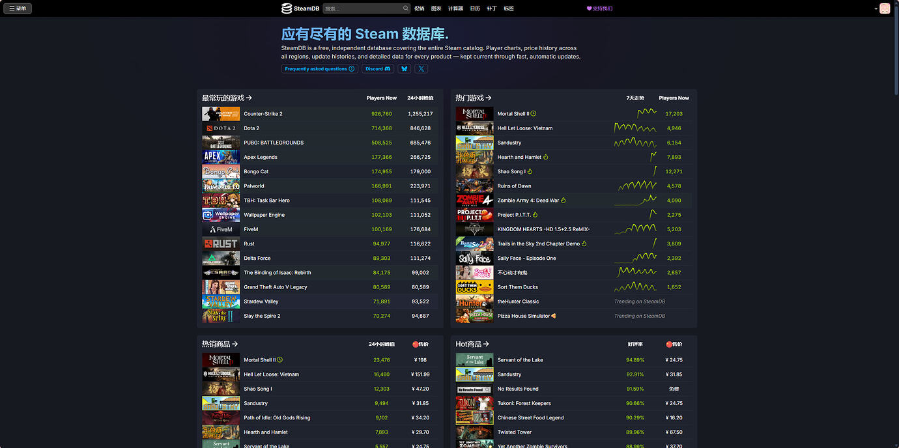Open The Binding of Isaac: Rebirth

(x=320, y=272)
